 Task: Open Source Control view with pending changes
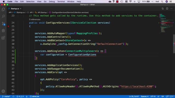(3, 24)
